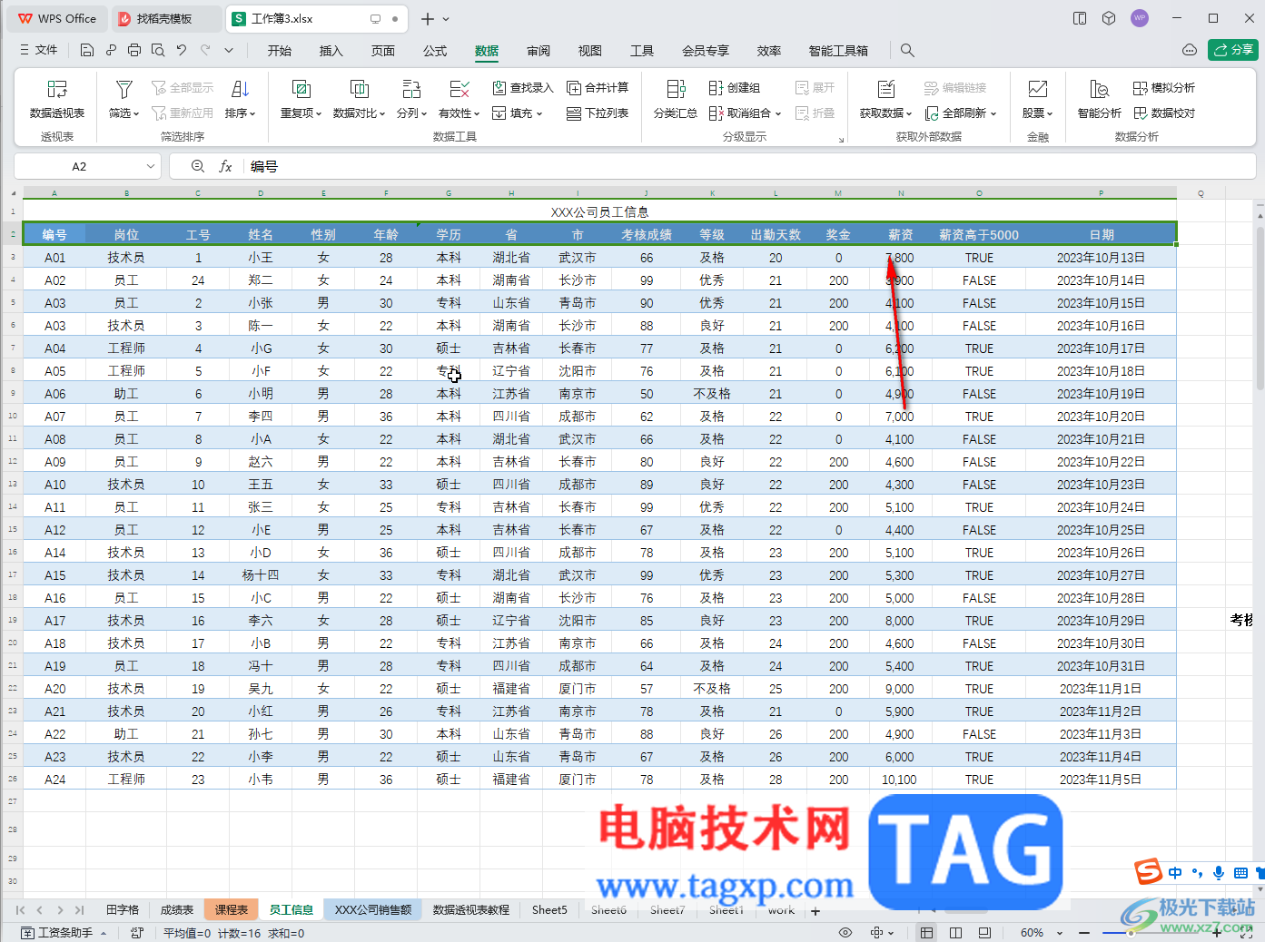This screenshot has width=1265, height=942.
Task: Click the Name Box showing A2
Action: point(79,166)
